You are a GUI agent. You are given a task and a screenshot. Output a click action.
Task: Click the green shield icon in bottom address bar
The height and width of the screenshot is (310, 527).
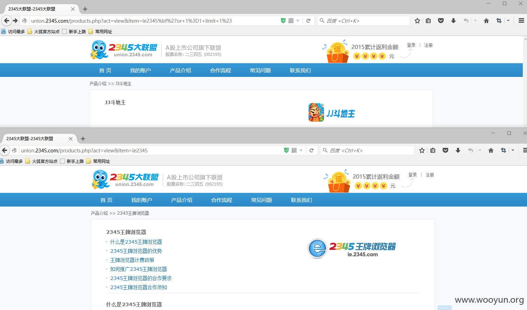pyautogui.click(x=286, y=150)
